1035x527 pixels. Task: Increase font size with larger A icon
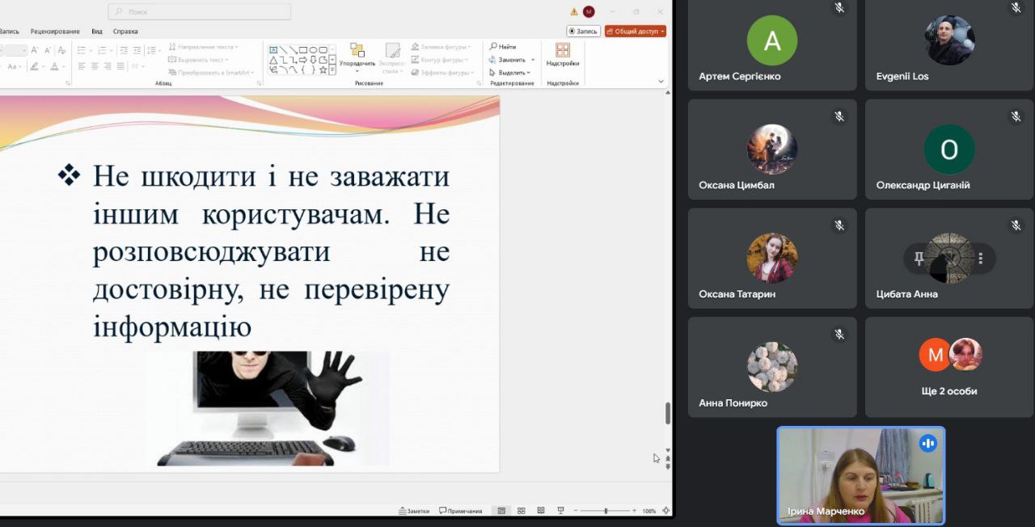pos(35,50)
